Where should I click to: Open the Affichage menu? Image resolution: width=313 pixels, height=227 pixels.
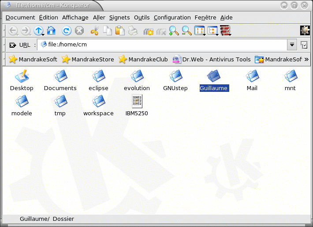click(x=75, y=18)
